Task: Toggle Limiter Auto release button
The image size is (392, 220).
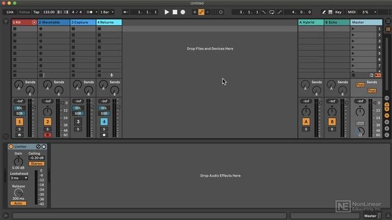Action: click(18, 204)
